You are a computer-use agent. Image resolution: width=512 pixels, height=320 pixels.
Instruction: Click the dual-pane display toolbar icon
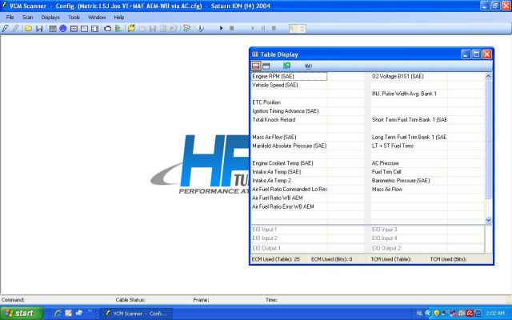94,29
